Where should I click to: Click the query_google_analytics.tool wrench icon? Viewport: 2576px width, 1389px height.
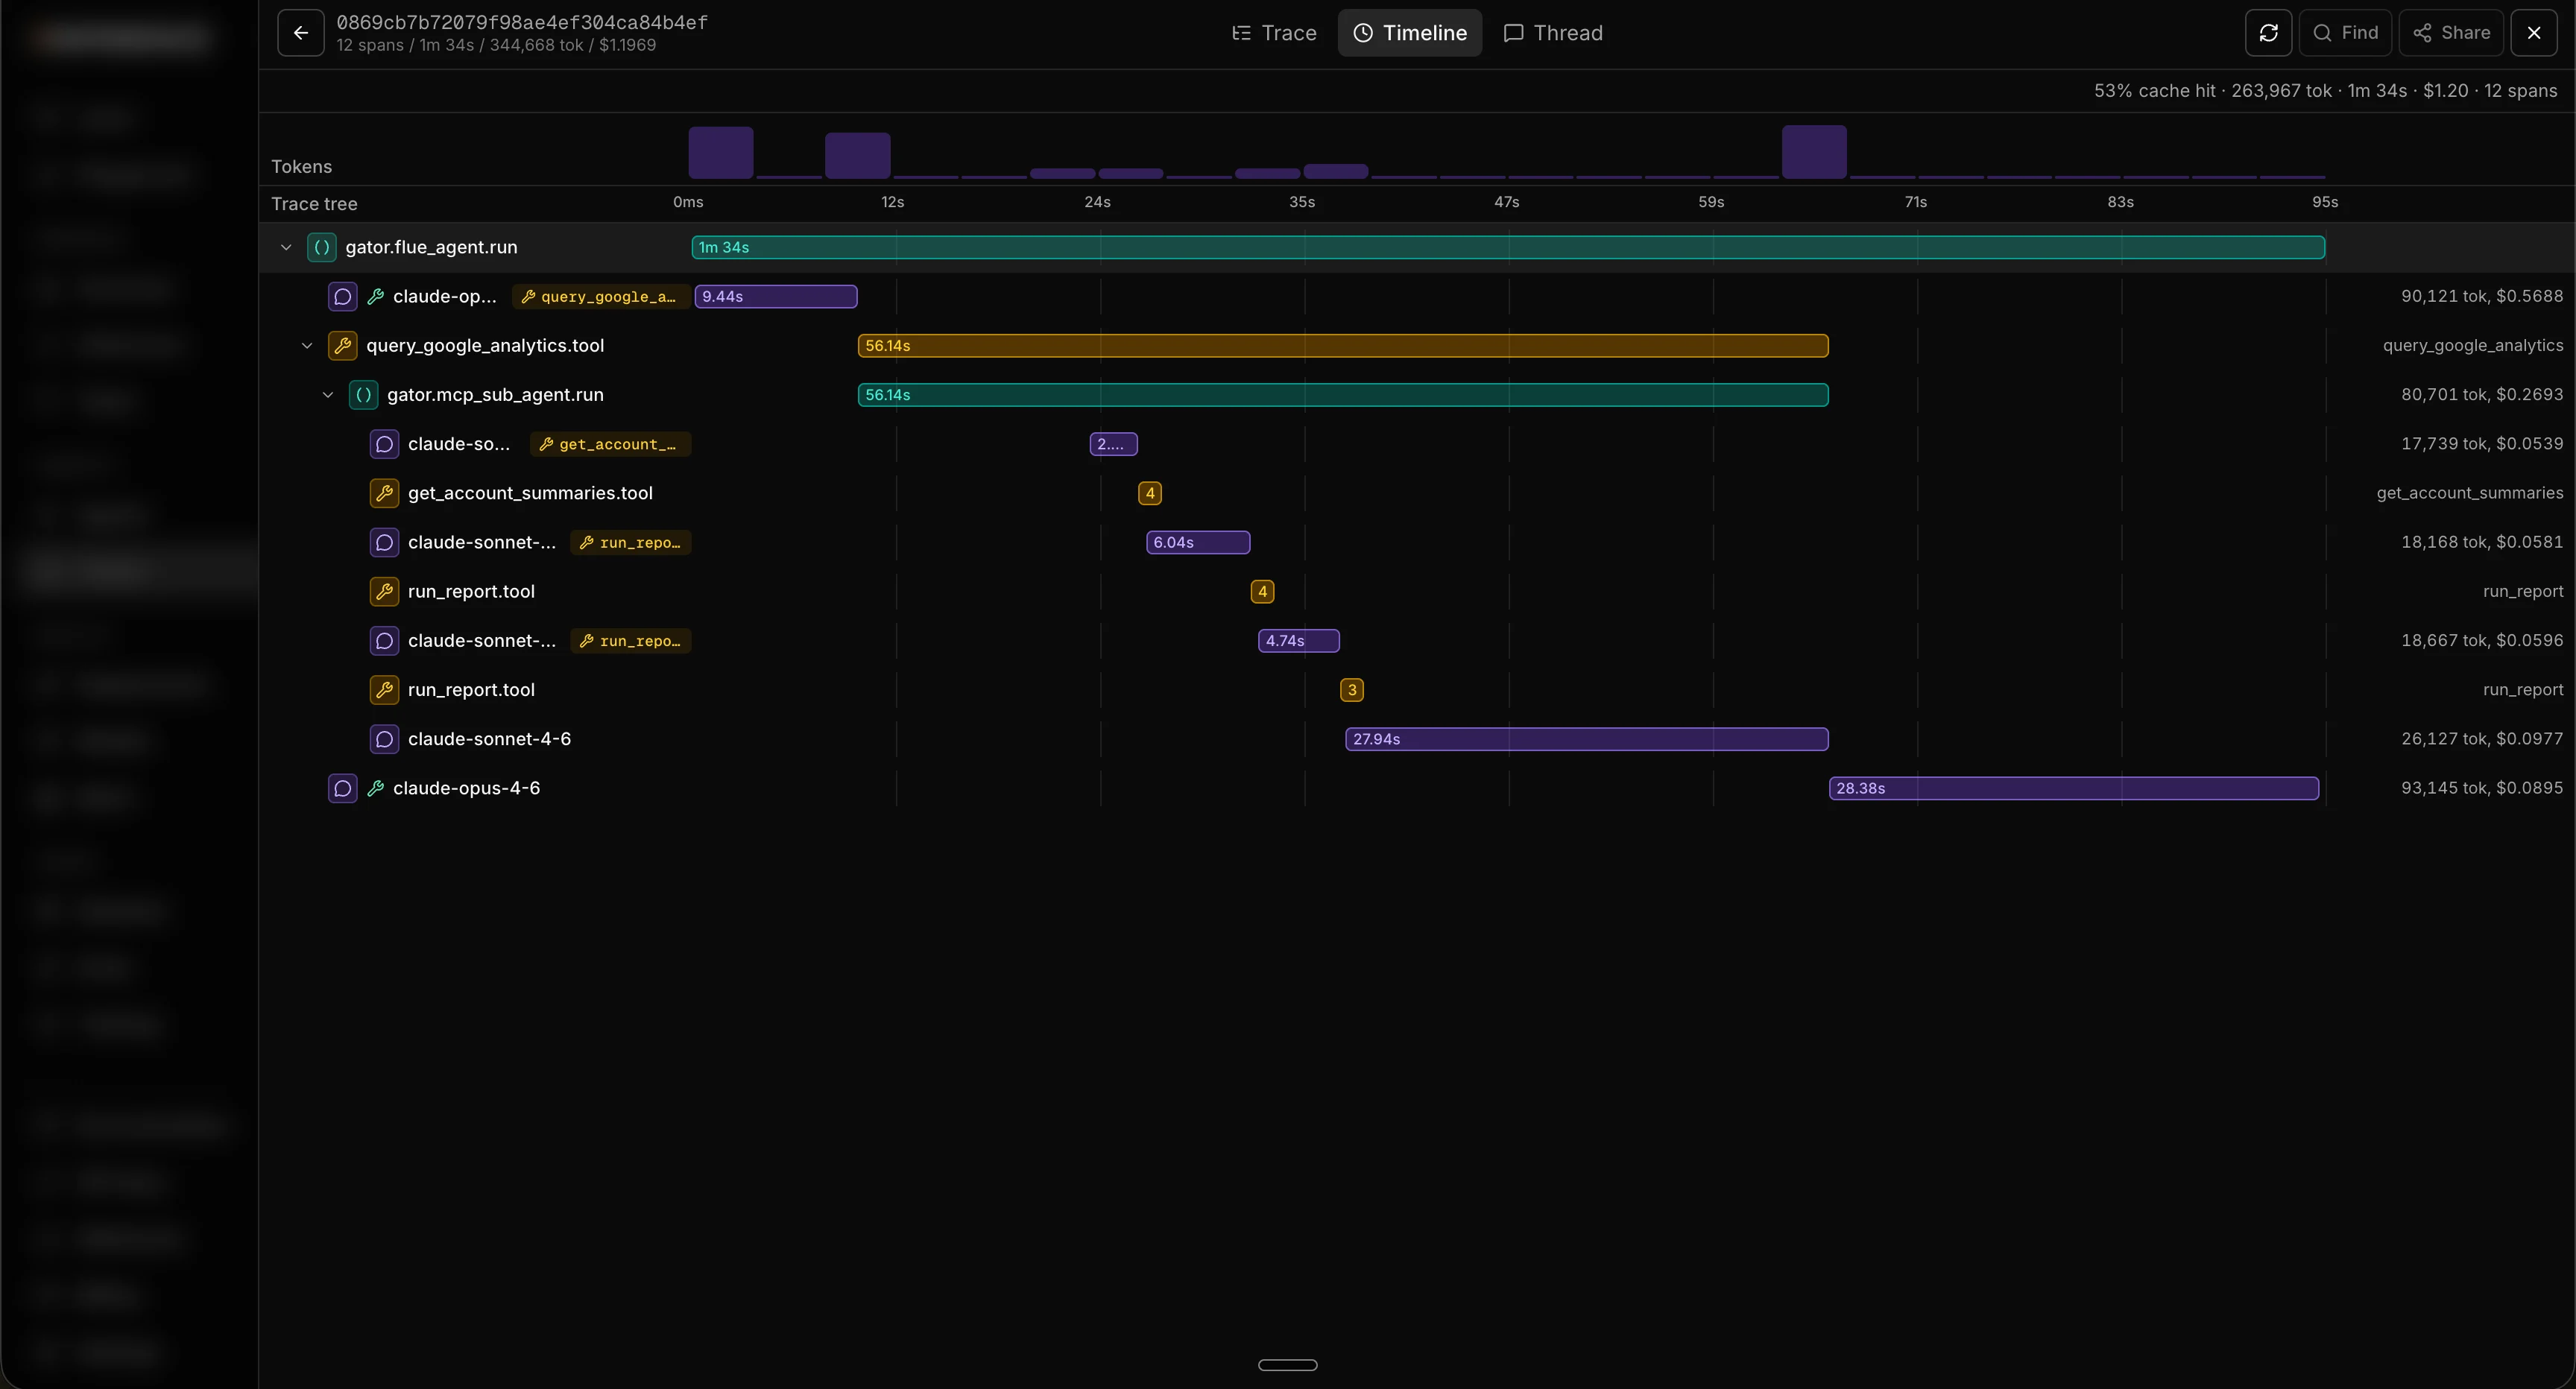pyautogui.click(x=342, y=346)
